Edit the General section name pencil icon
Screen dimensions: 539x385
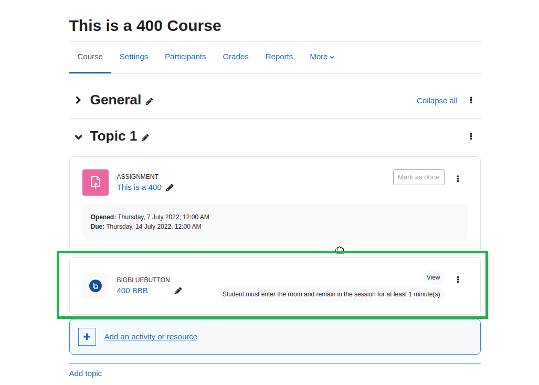[149, 101]
